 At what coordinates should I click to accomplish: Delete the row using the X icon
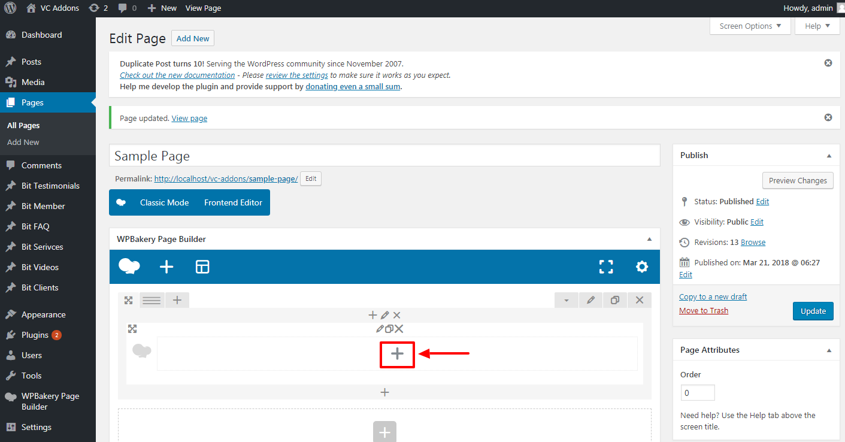pos(640,300)
